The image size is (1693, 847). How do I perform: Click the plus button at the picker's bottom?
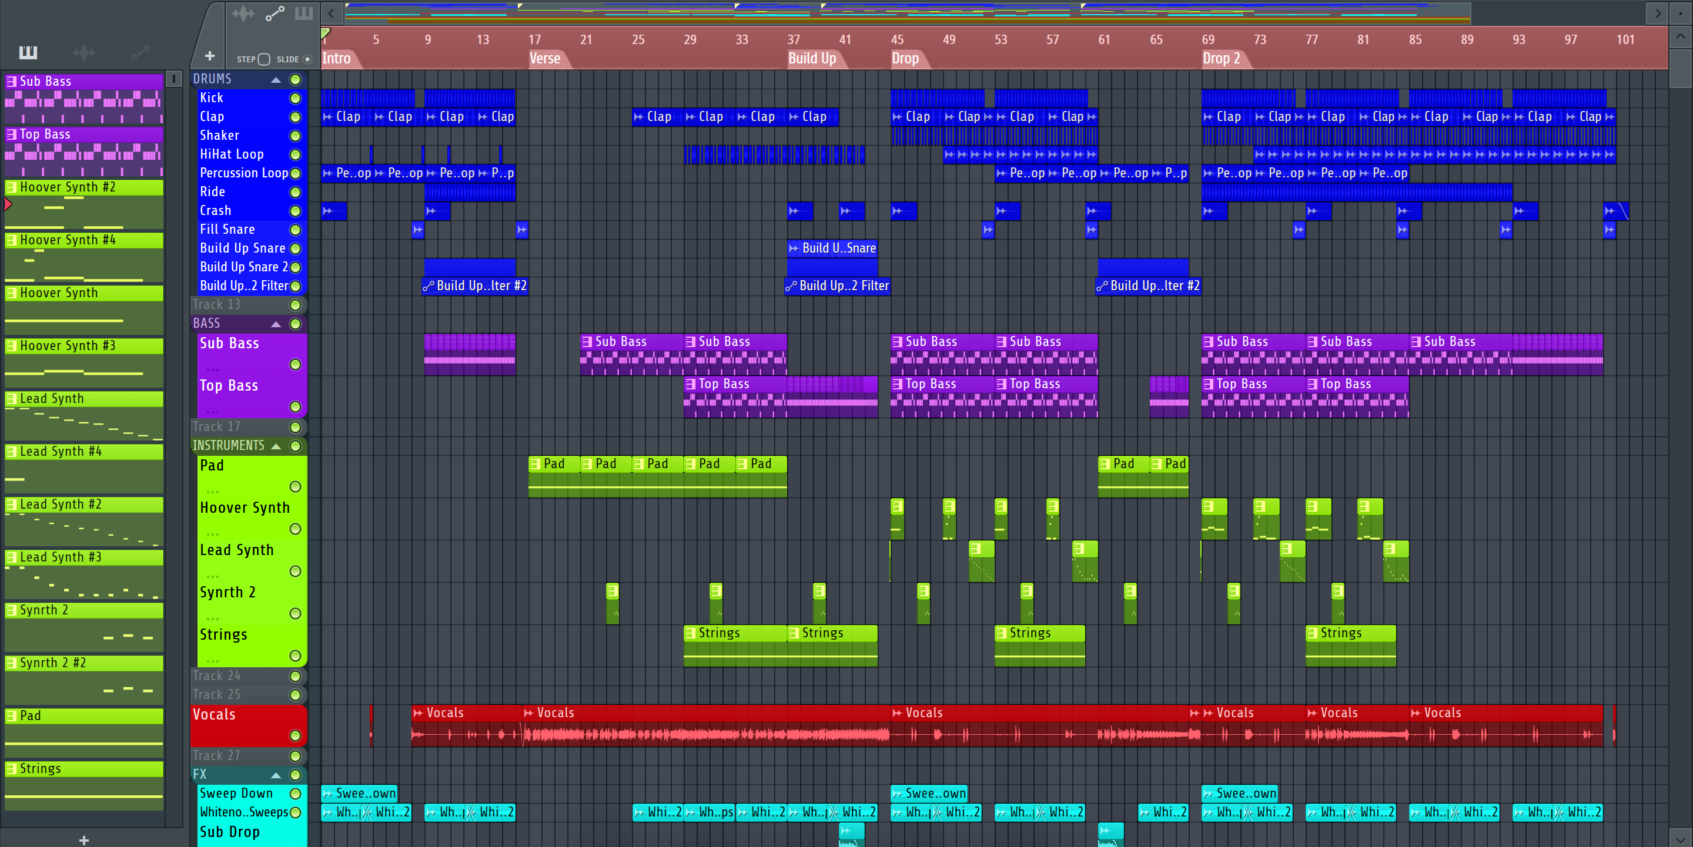pos(83,840)
